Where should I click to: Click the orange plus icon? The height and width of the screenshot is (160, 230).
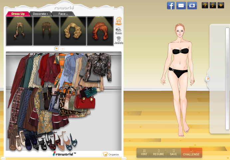tap(221, 5)
